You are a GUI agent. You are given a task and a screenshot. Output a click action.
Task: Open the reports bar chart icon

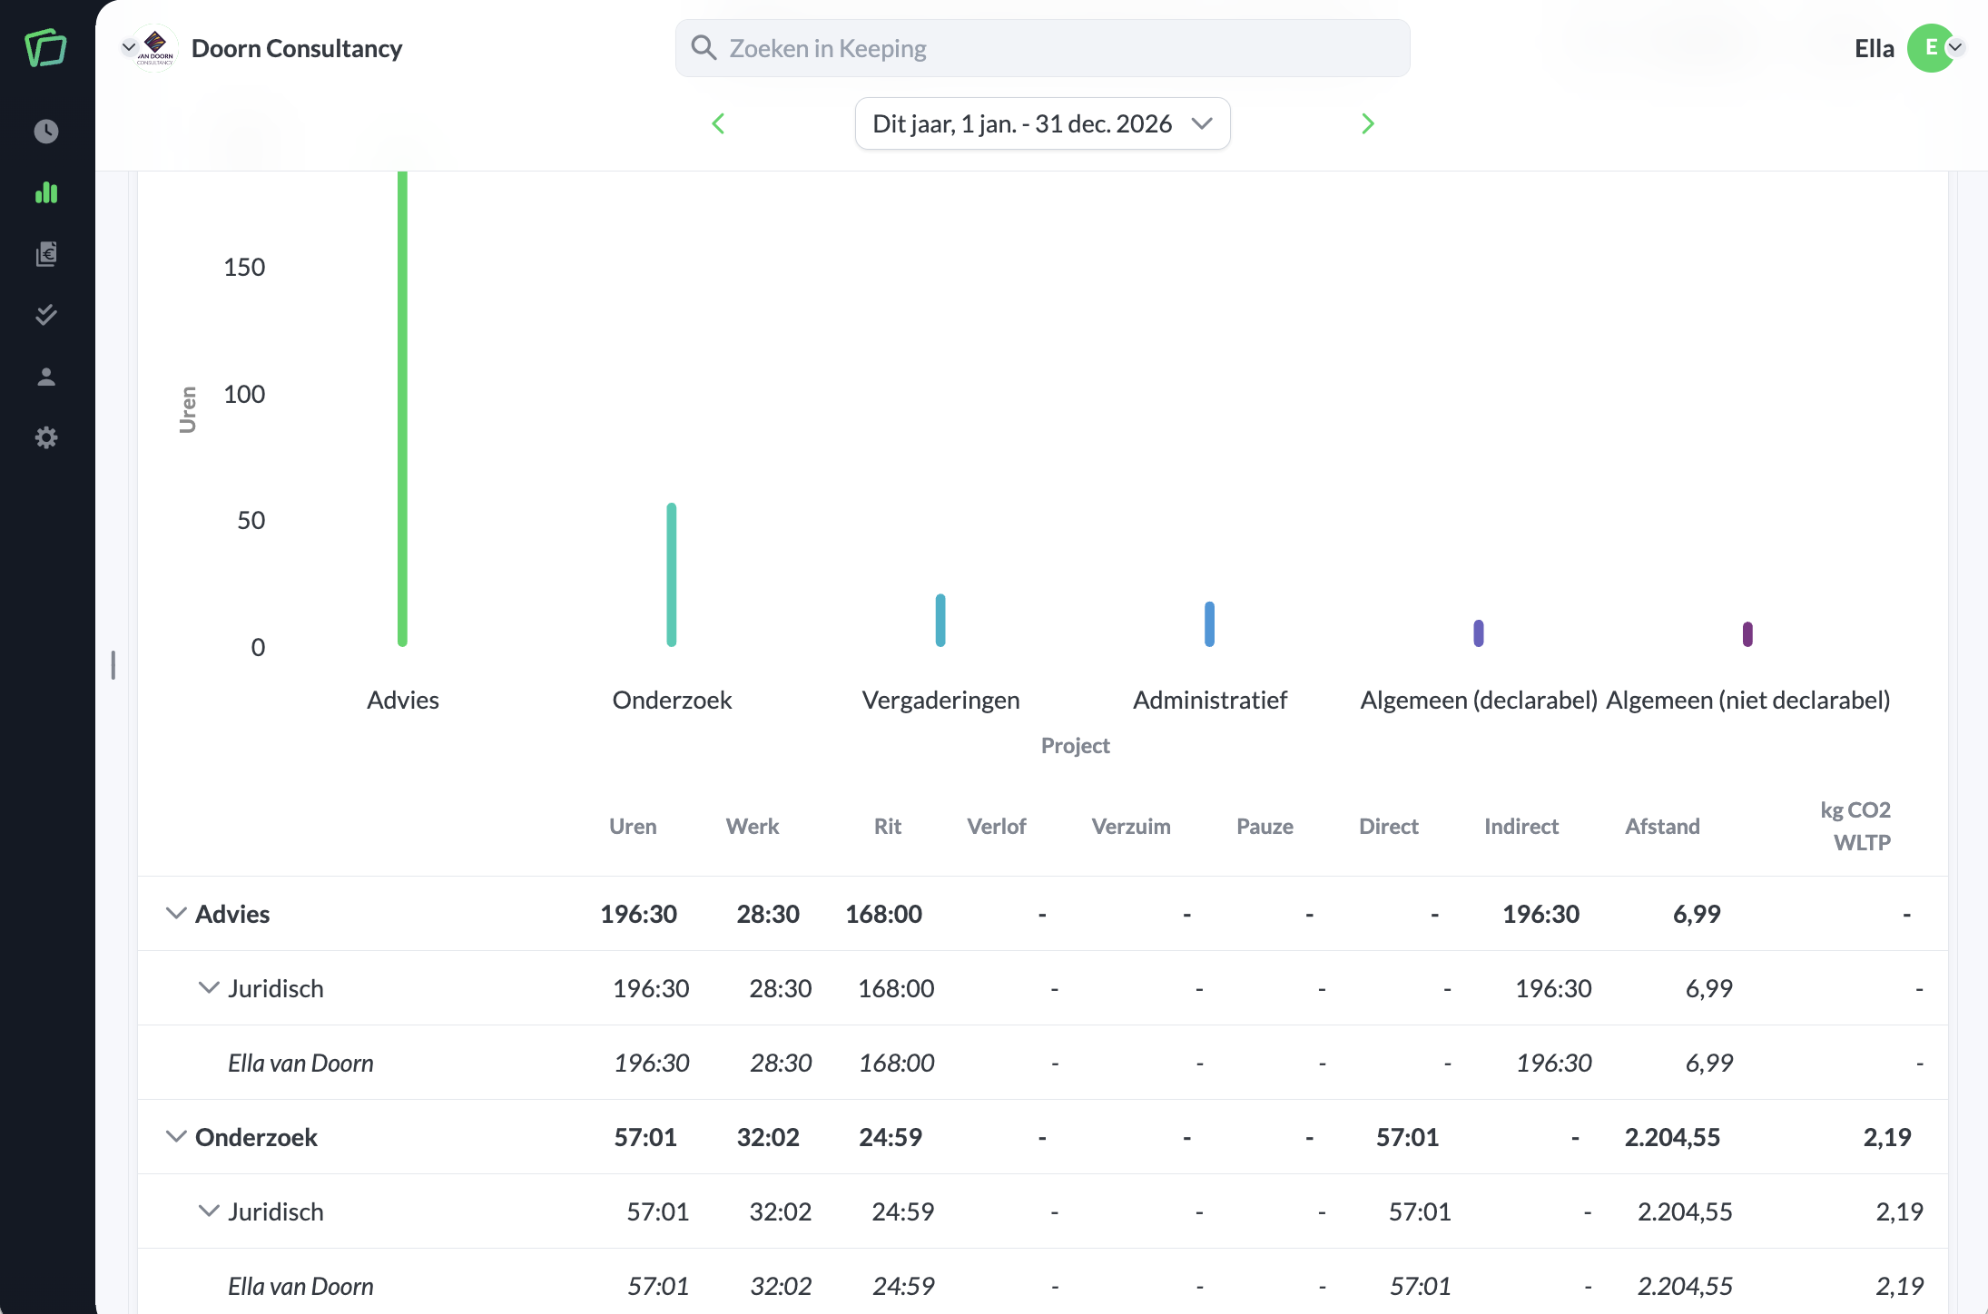pos(46,192)
